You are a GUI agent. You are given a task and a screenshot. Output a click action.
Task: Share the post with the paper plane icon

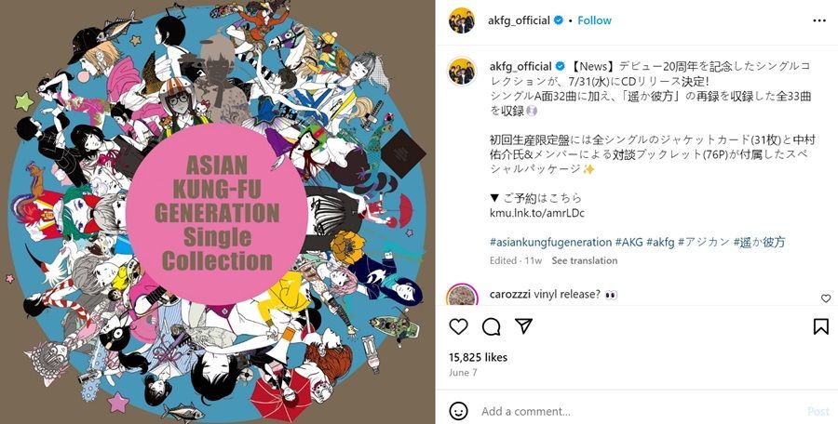[523, 326]
